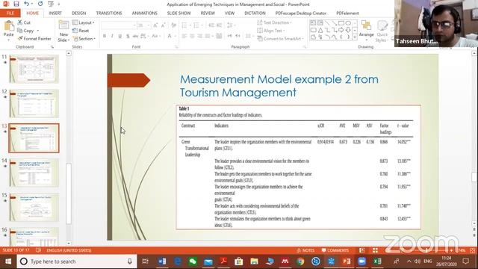478x269 pixels.
Task: Select the Down Arrow shape
Action: coord(348,30)
